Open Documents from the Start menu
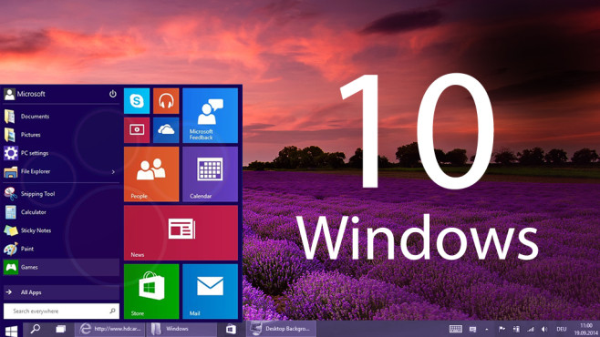The width and height of the screenshot is (600, 337). [61, 117]
